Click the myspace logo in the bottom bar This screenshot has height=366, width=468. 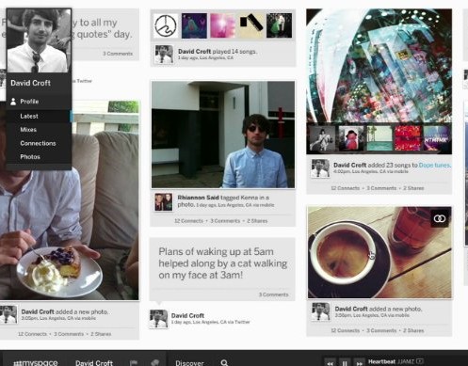point(36,362)
